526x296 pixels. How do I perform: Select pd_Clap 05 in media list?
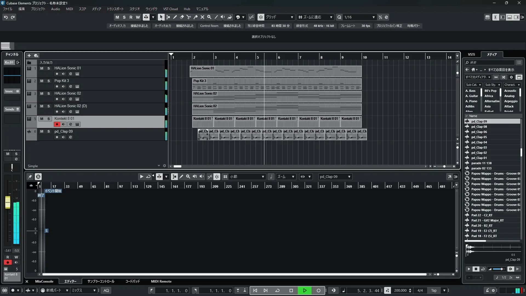[x=479, y=137]
